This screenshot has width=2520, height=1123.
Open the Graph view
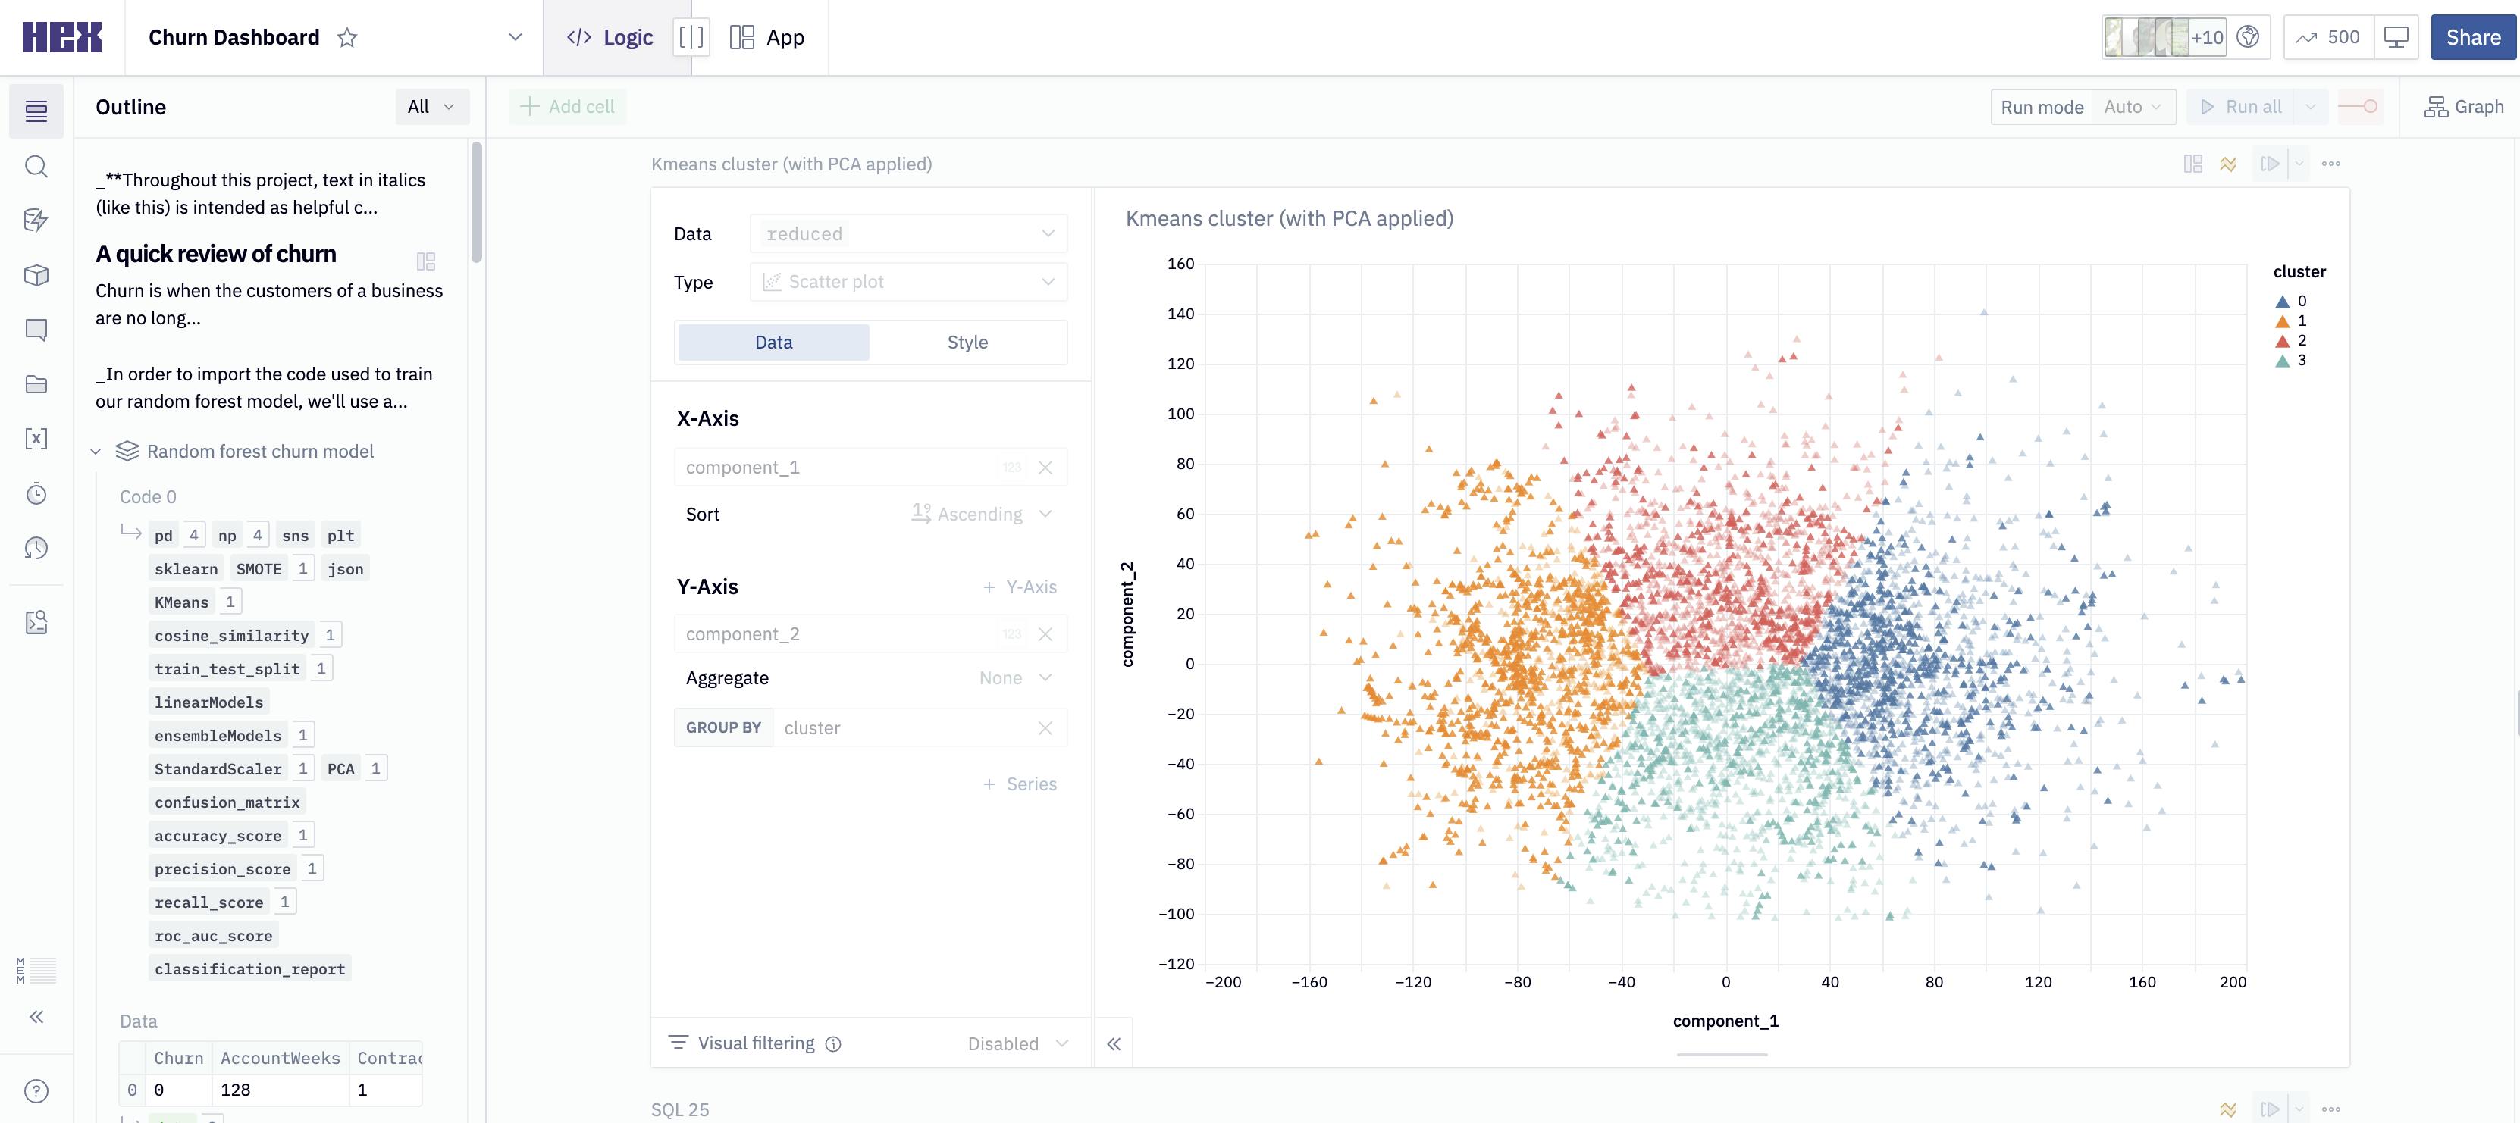2463,107
